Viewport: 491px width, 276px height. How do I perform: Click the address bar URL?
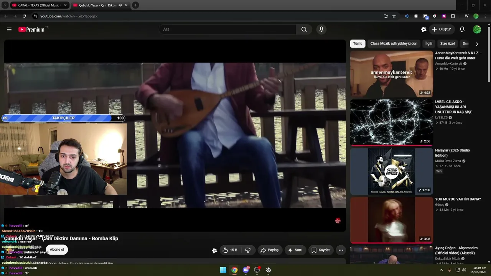tap(69, 16)
